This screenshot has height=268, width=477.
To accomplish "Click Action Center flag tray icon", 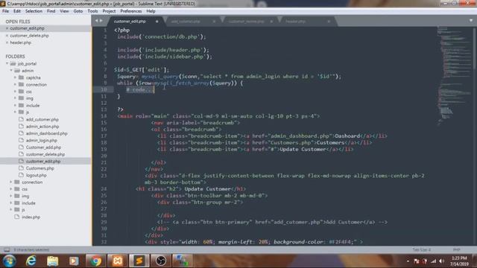I will click(x=416, y=261).
